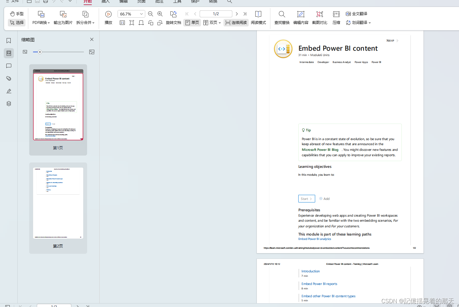Click 全文翻译 full-text translate
459x307 pixels.
pos(357,14)
